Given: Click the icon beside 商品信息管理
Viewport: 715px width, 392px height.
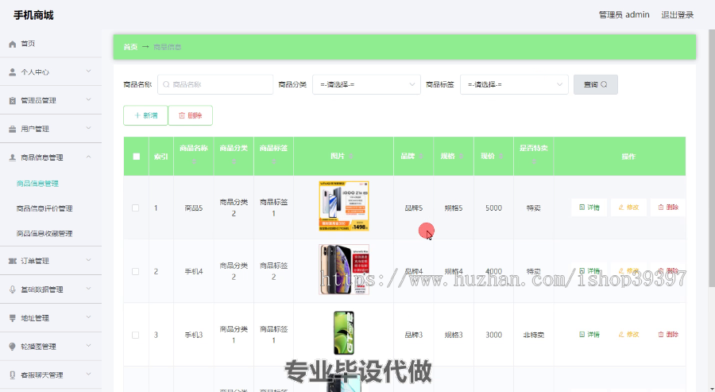Looking at the screenshot, I should coord(12,157).
